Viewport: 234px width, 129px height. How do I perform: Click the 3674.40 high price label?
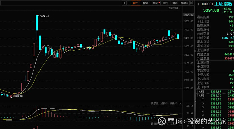click(44, 16)
